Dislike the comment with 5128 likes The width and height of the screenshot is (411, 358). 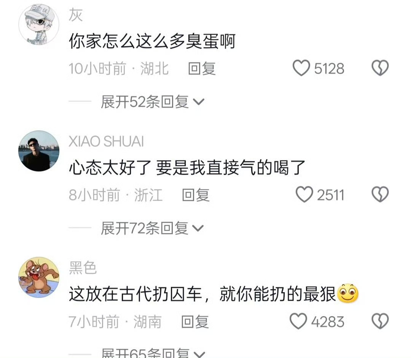tap(380, 68)
